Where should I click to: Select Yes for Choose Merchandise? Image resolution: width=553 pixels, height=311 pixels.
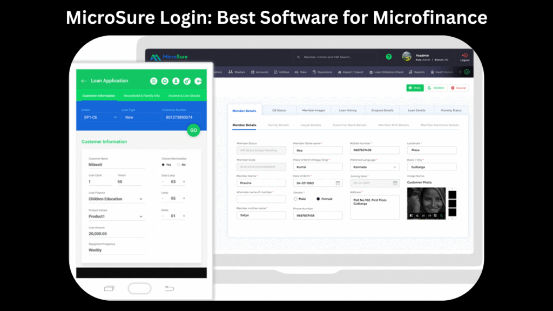163,165
